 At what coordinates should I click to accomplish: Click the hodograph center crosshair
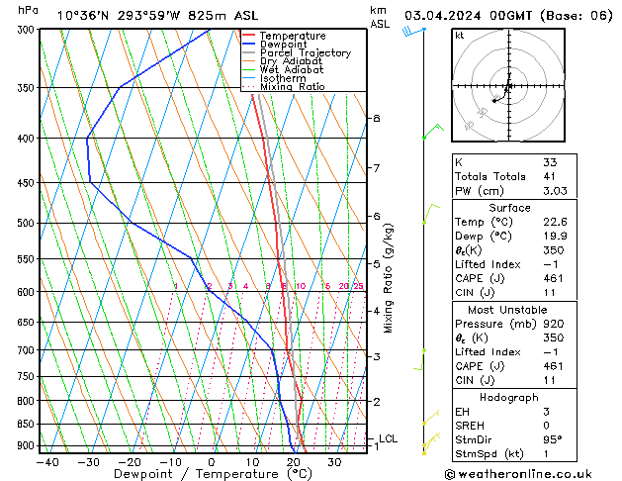pyautogui.click(x=509, y=85)
